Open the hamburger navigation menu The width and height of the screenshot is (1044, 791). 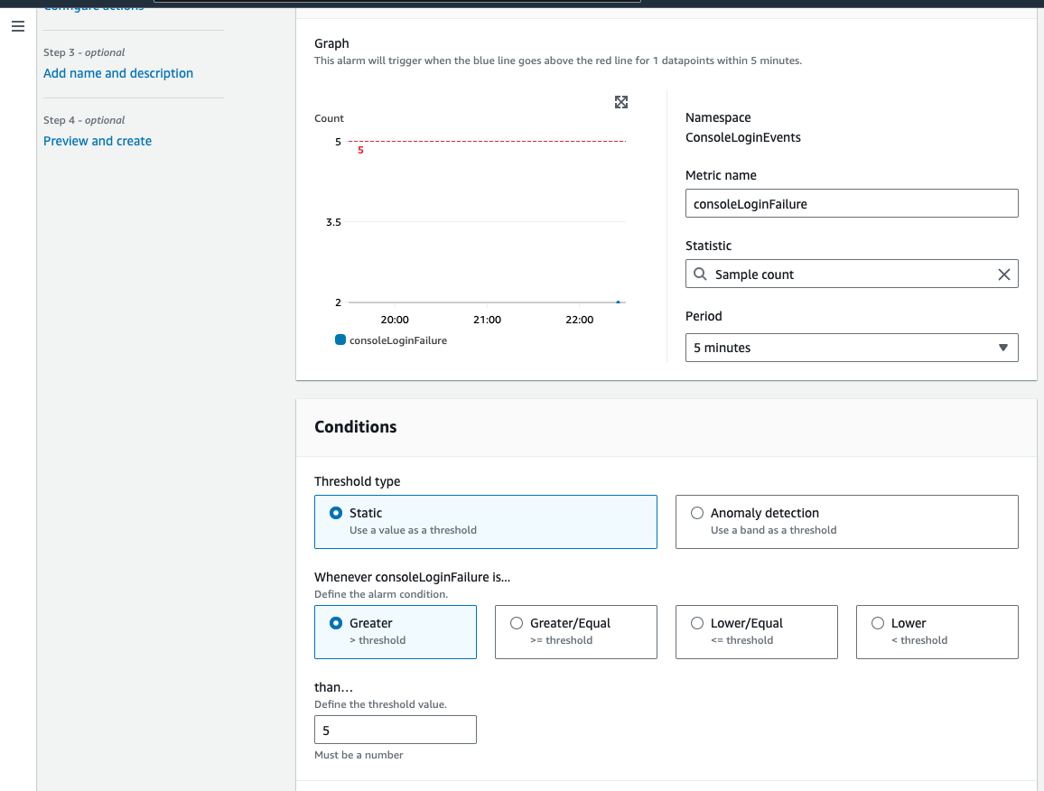[x=17, y=26]
